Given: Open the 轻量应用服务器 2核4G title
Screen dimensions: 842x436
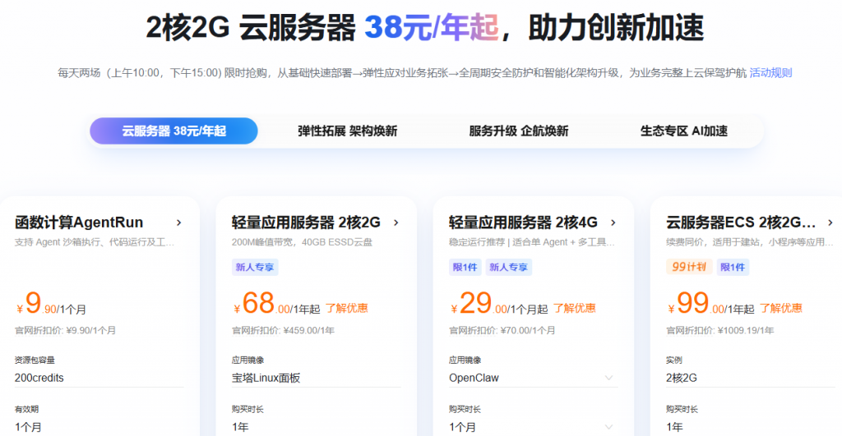Looking at the screenshot, I should [523, 222].
